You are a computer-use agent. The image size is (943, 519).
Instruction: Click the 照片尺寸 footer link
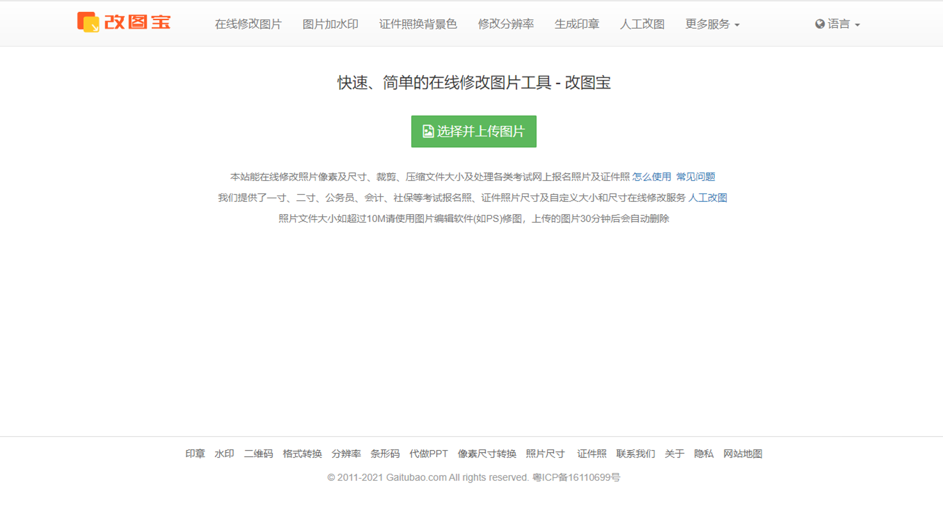546,453
